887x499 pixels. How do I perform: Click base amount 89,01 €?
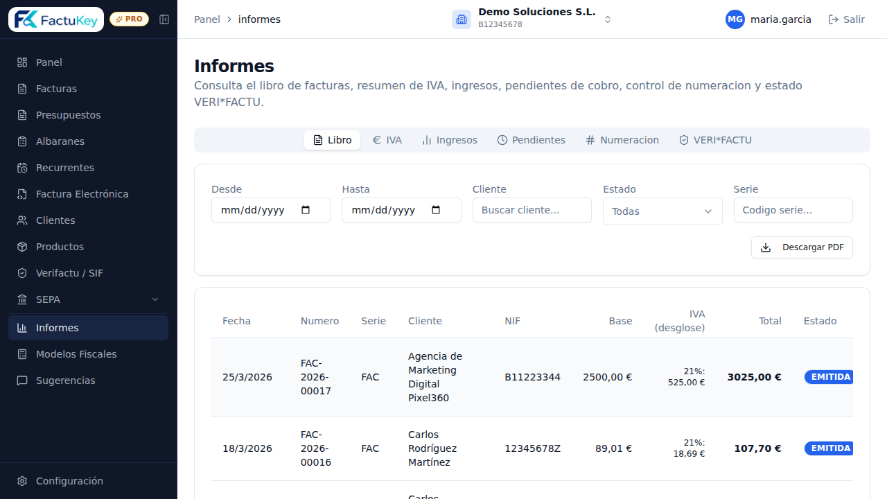click(x=614, y=448)
